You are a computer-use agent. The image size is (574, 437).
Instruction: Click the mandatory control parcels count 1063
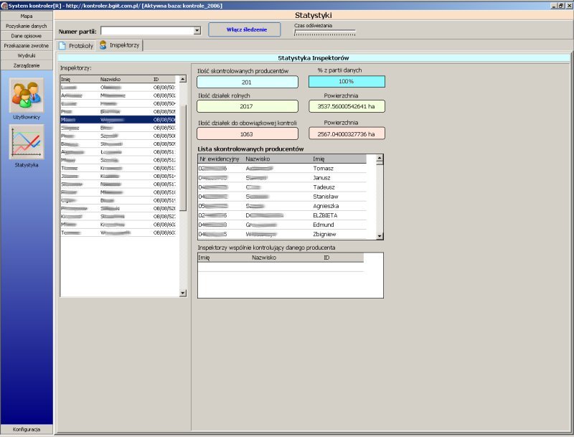click(x=248, y=134)
